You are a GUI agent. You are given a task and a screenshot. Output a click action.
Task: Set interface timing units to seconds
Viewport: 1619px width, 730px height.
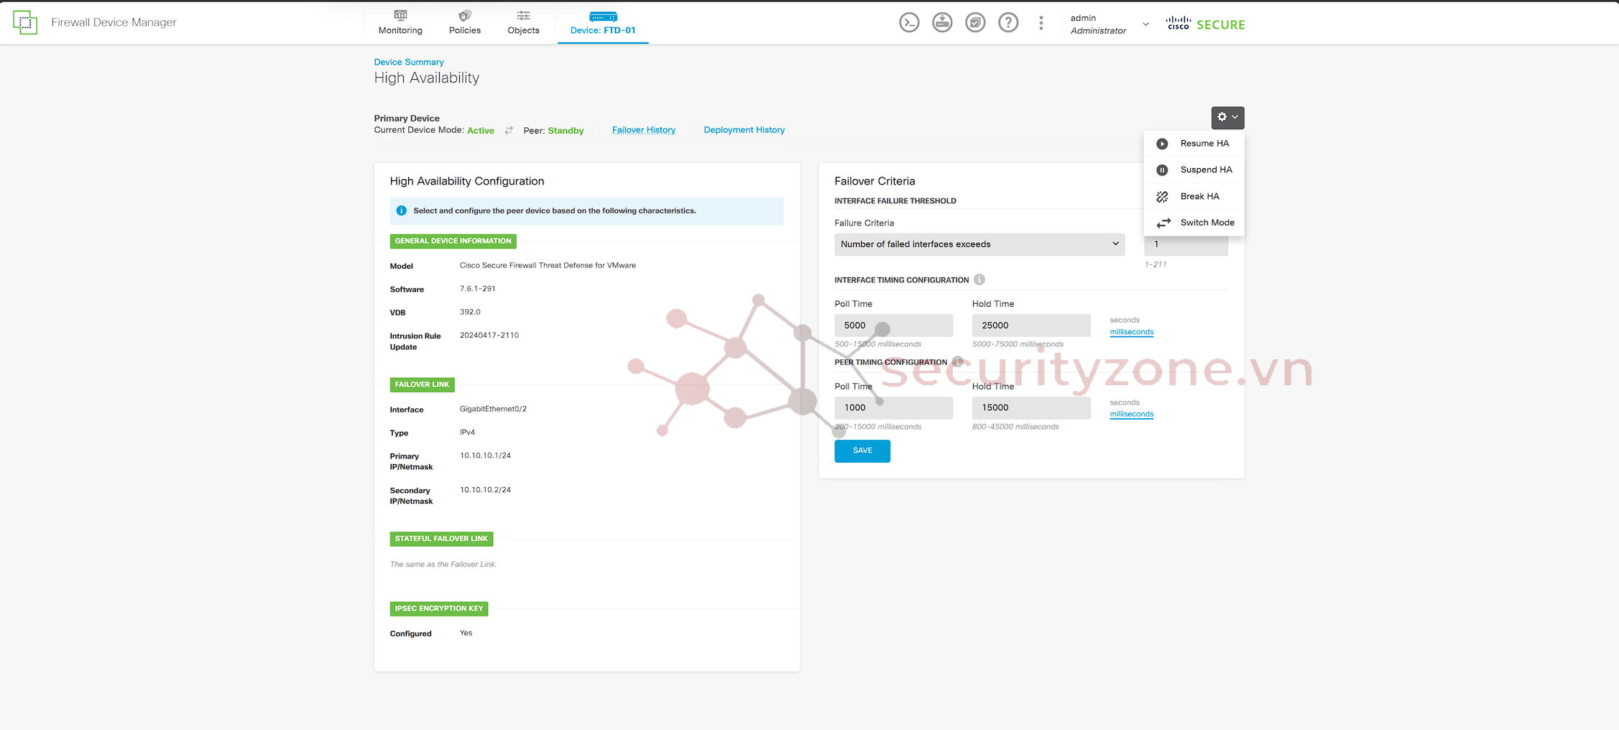(1125, 320)
